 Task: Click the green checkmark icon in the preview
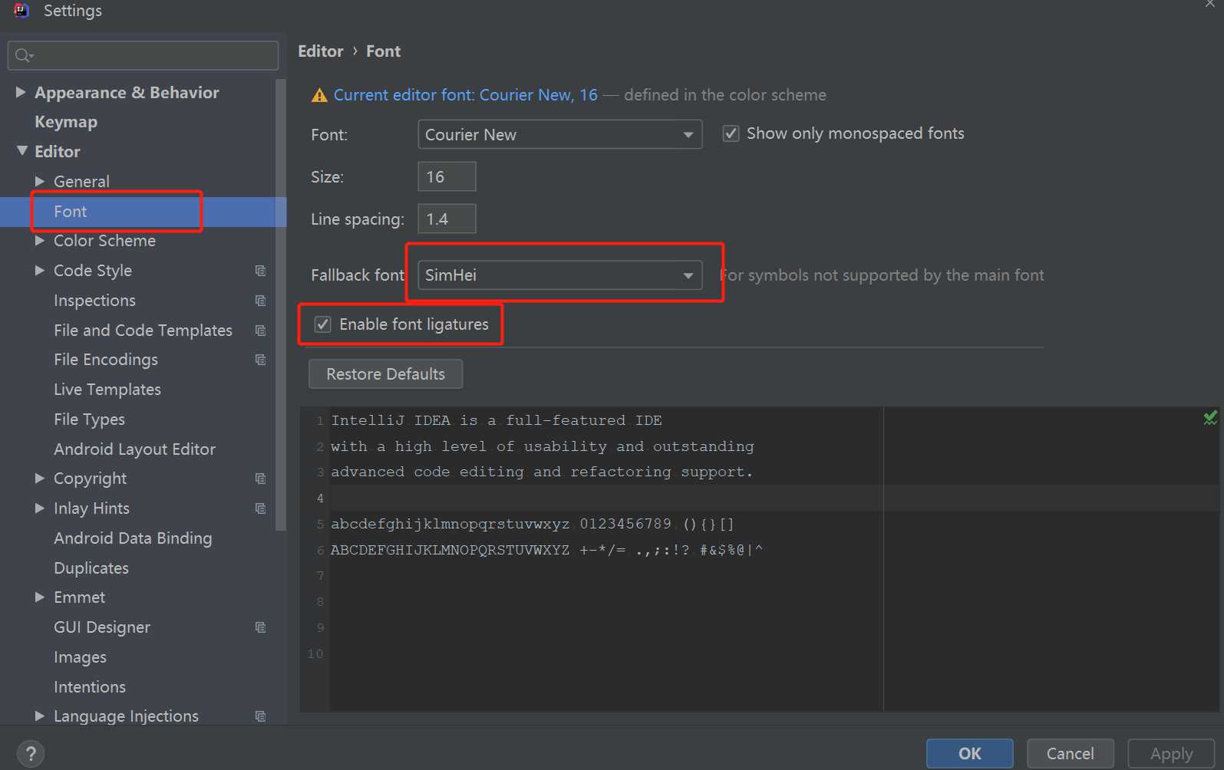(x=1210, y=417)
